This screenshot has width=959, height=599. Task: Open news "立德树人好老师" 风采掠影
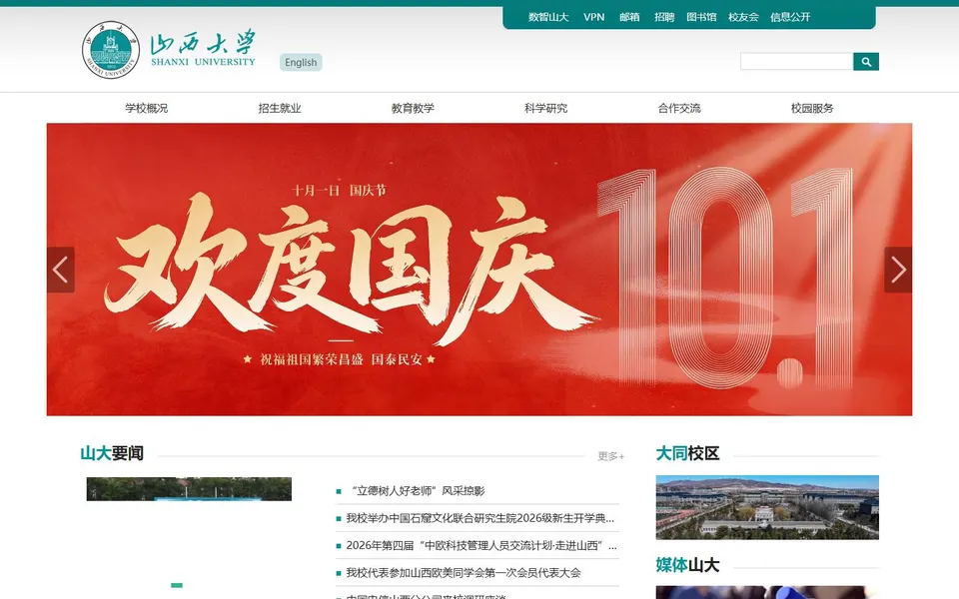click(x=418, y=491)
